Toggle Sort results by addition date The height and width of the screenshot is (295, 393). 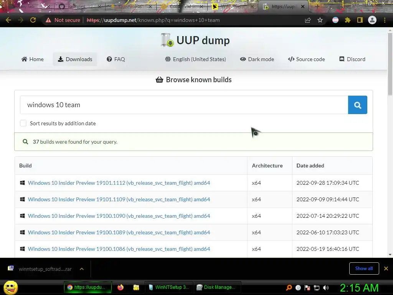coord(23,123)
